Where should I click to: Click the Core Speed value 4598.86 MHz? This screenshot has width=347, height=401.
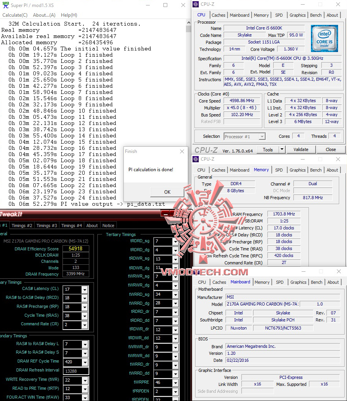[242, 101]
